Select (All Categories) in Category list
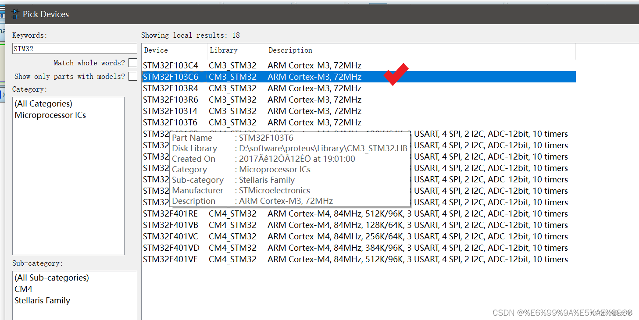Image resolution: width=639 pixels, height=320 pixels. pyautogui.click(x=43, y=104)
